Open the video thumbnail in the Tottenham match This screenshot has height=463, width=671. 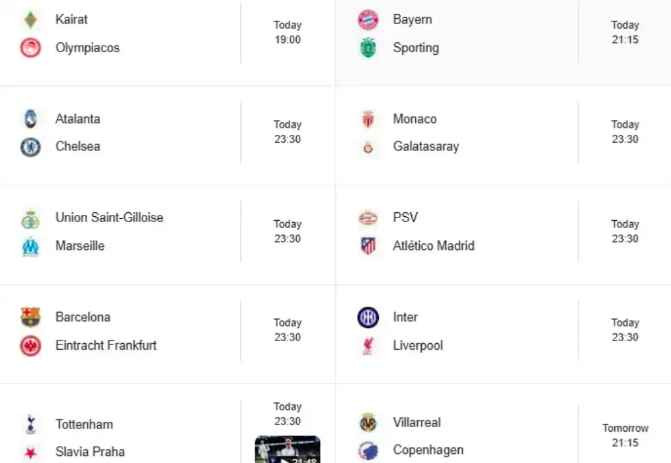click(287, 451)
